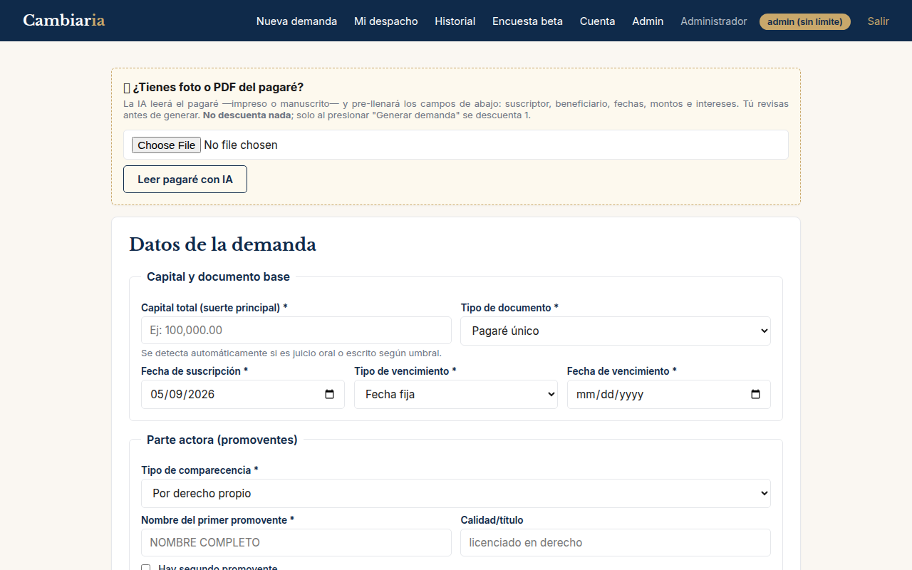The image size is (912, 570).
Task: Focus Nombre del primer promovente field
Action: pyautogui.click(x=296, y=542)
